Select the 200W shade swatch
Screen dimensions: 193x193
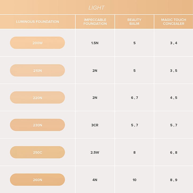click(x=37, y=43)
